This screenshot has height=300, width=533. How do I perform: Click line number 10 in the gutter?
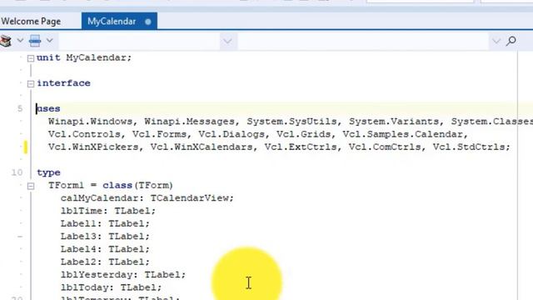point(17,172)
